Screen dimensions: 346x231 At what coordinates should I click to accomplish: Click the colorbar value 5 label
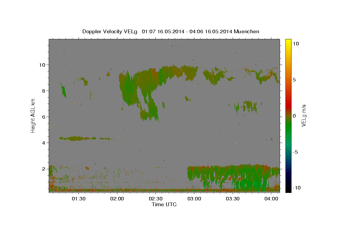[x=294, y=80]
